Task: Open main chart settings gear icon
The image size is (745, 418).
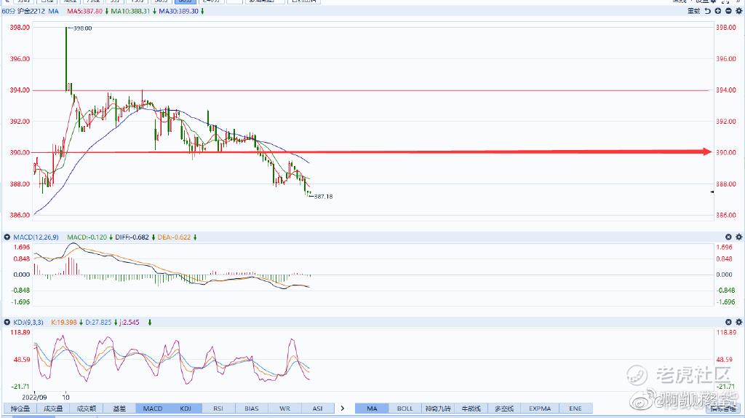Action: point(739,11)
